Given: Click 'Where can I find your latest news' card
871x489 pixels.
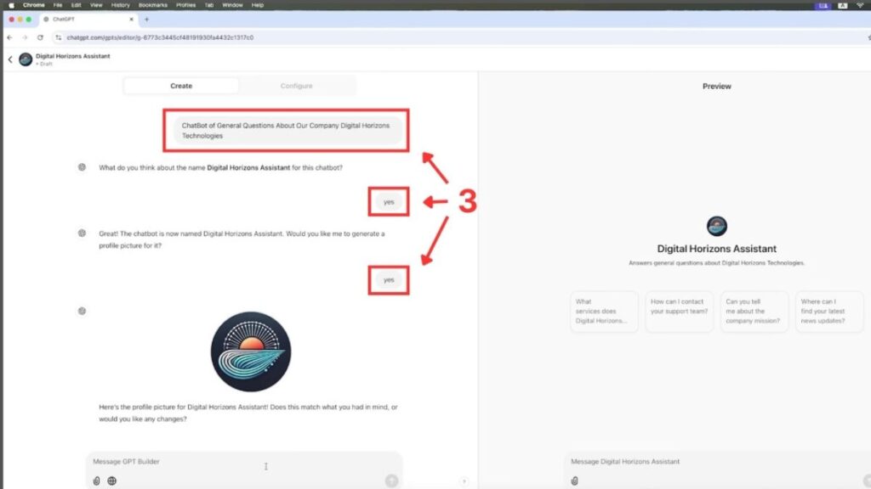Looking at the screenshot, I should tap(829, 312).
